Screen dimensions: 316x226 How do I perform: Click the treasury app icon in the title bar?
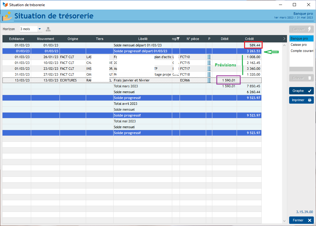[x=5, y=5]
